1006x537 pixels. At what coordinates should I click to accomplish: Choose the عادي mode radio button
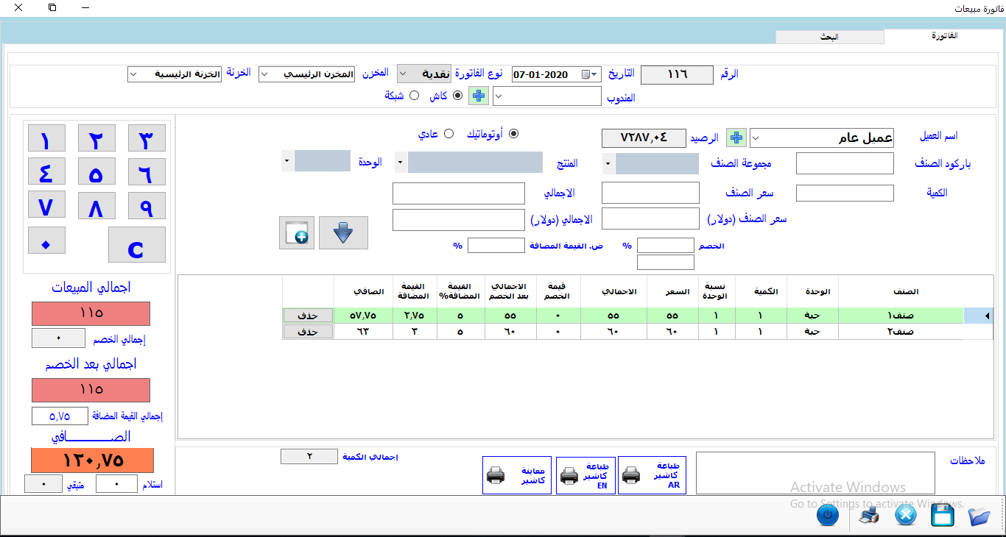point(449,134)
